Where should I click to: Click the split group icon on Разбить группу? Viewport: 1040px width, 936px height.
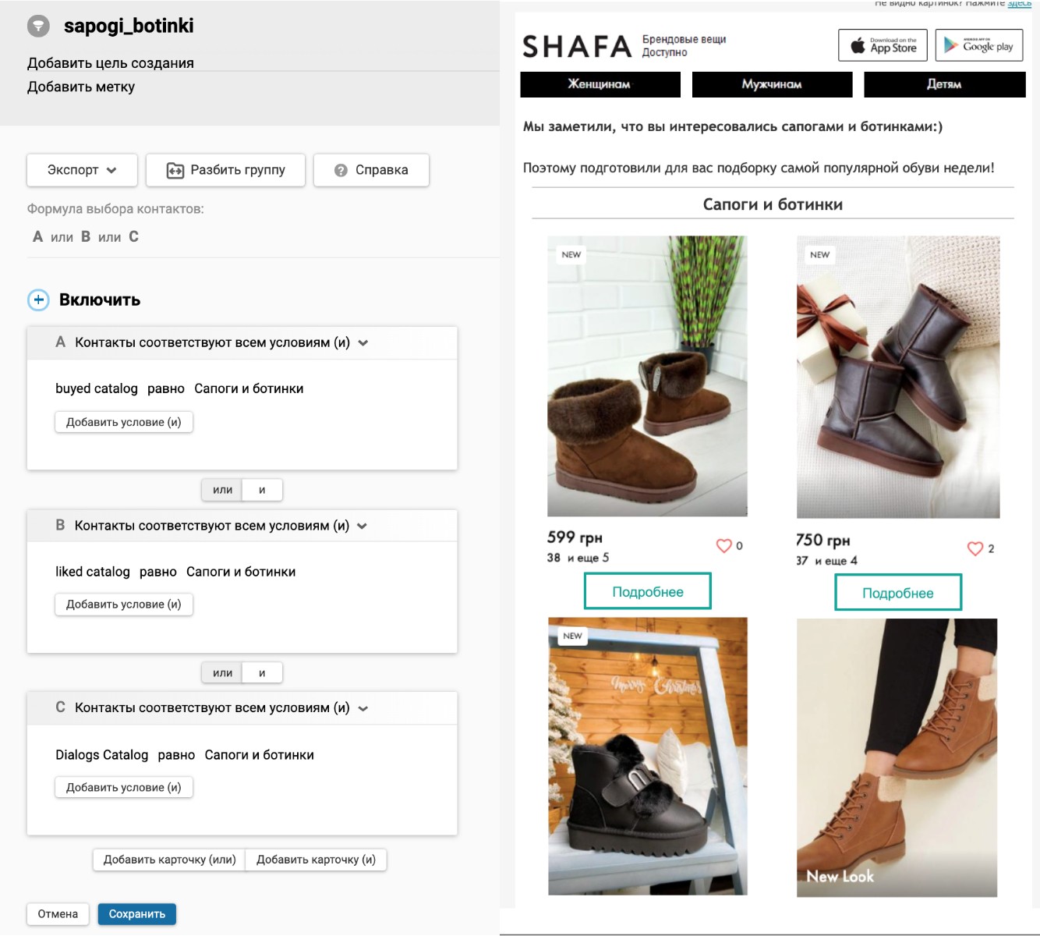[175, 170]
